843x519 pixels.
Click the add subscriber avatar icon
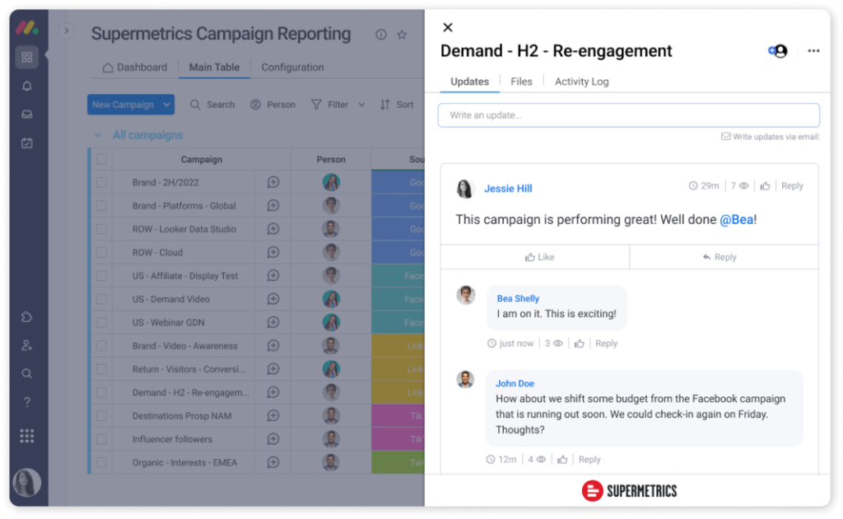(778, 51)
